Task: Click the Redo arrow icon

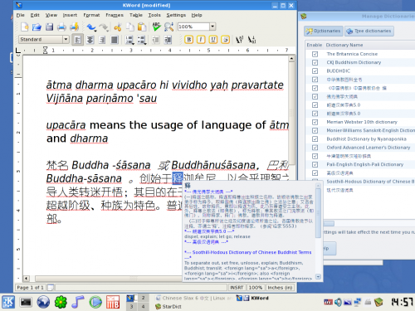Action: (104, 27)
